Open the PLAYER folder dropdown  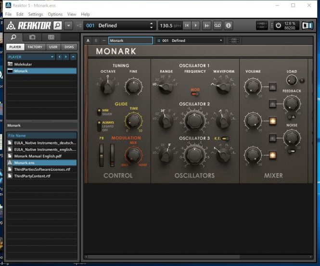point(31,57)
